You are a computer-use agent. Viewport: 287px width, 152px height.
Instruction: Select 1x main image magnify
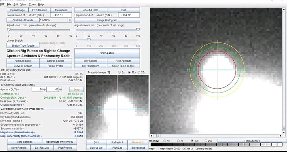[x=165, y=141]
